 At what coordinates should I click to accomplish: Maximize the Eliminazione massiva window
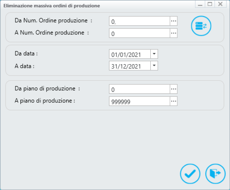(x=210, y=4)
